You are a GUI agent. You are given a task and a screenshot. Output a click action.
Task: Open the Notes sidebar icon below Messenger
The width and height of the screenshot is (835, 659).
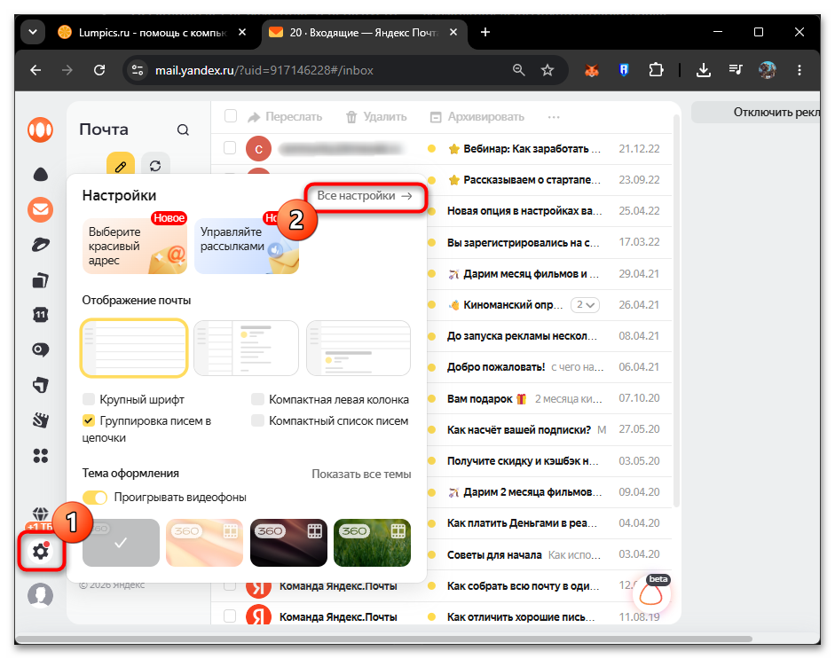click(41, 385)
